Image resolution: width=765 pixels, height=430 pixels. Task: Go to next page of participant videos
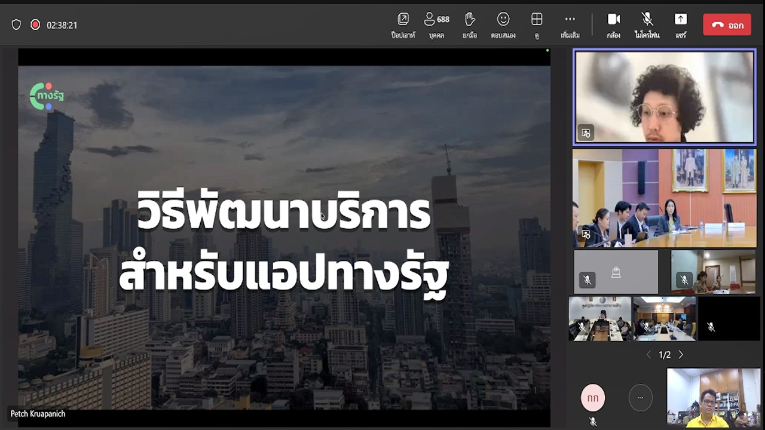681,355
